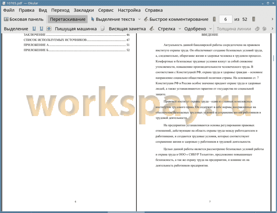Open the Сервис menu
The height and width of the screenshot is (213, 277).
click(106, 10)
